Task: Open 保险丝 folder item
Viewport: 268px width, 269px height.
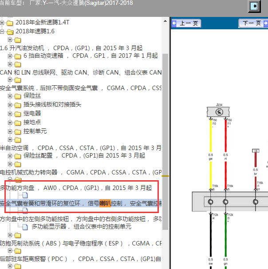Action: pos(32,96)
